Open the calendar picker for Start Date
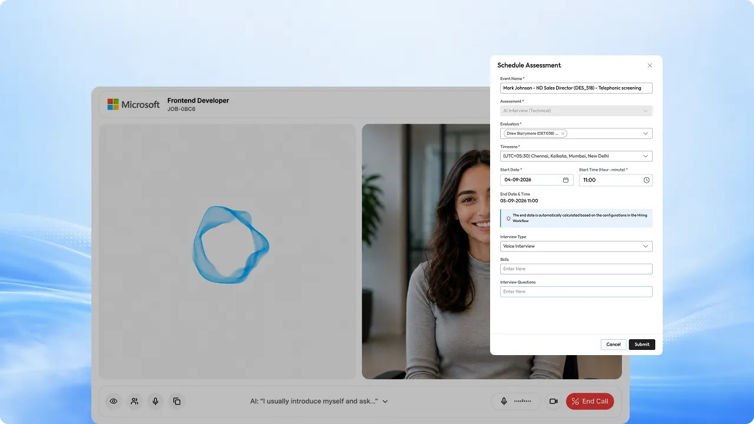 coord(565,180)
